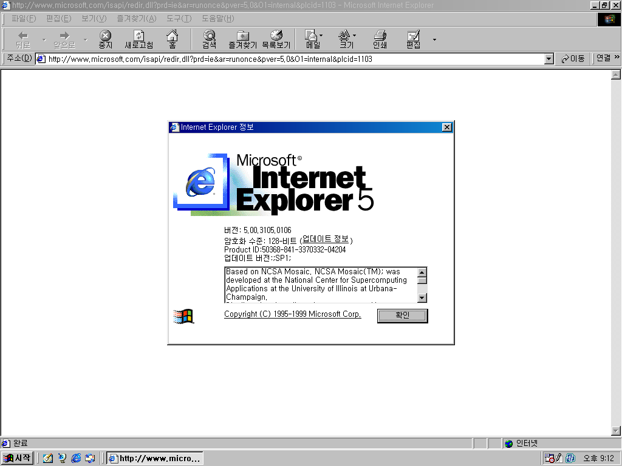Open the 시작 Start menu
Viewport: 622px width, 466px height.
tap(17, 459)
